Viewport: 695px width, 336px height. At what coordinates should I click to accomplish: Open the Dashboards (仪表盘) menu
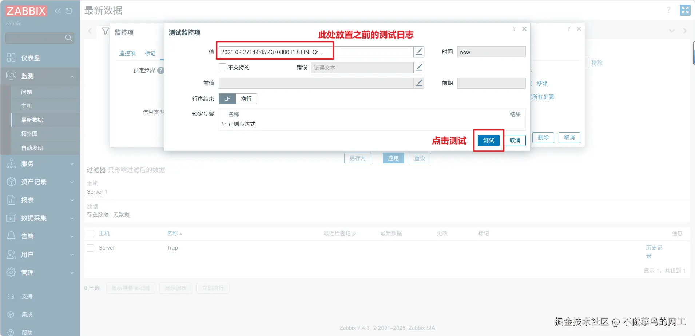click(40, 58)
